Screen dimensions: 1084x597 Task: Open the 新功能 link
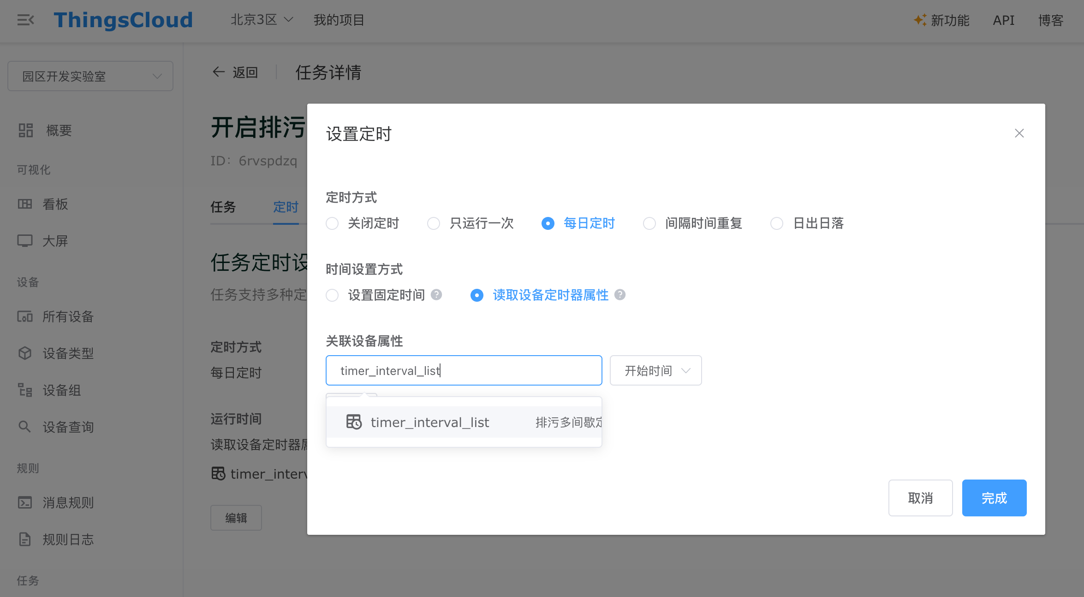pos(950,20)
